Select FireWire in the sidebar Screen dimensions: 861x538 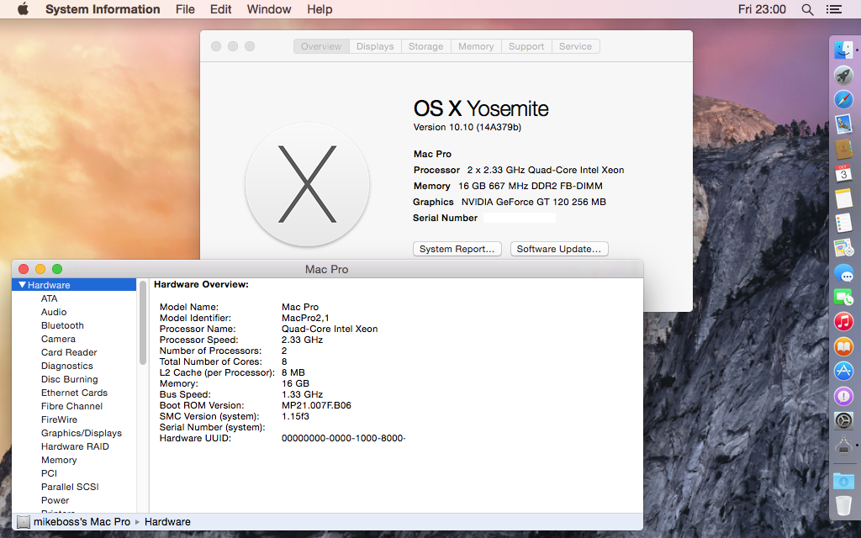coord(60,419)
